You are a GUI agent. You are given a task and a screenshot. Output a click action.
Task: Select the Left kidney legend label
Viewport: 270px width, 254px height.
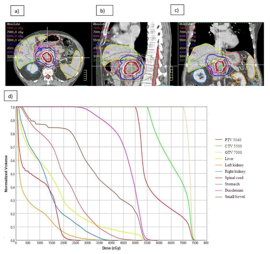234,165
